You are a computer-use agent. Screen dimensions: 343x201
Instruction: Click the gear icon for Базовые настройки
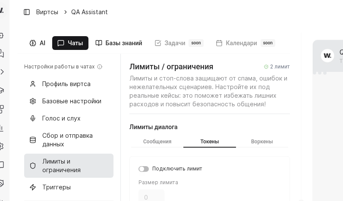click(x=33, y=101)
